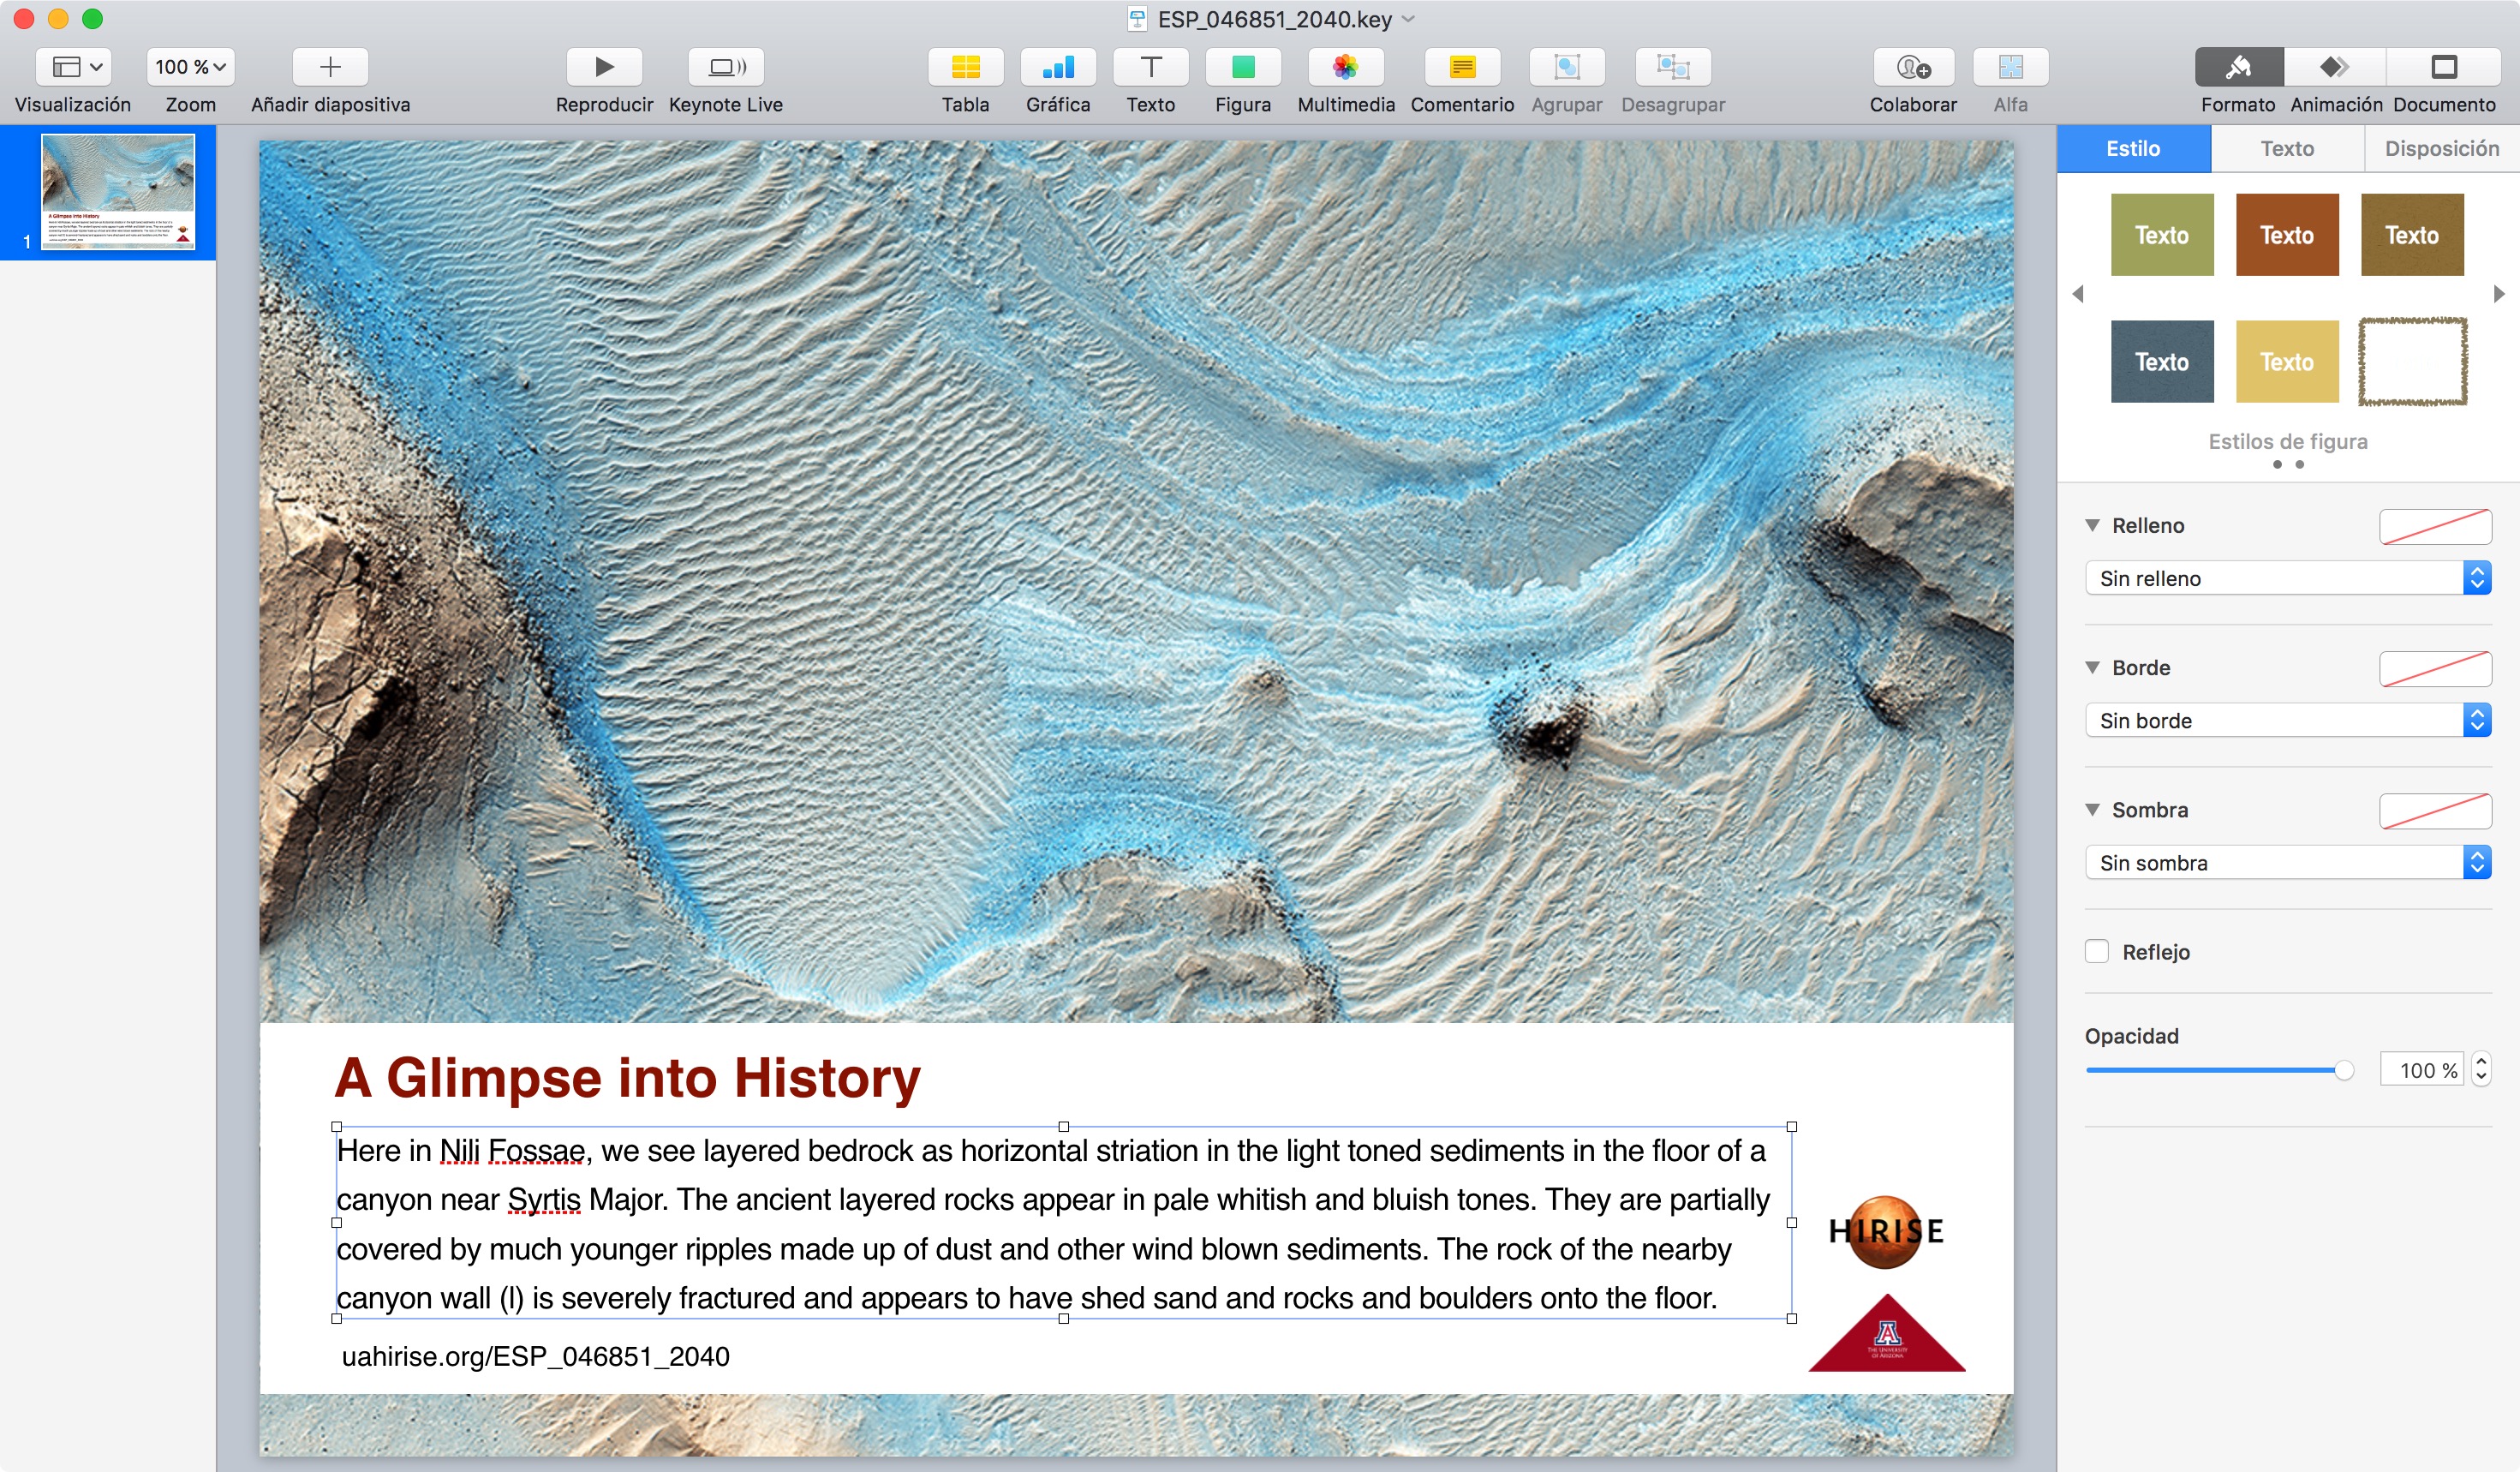Open Keynote Live
The image size is (2520, 1472).
pyautogui.click(x=726, y=66)
